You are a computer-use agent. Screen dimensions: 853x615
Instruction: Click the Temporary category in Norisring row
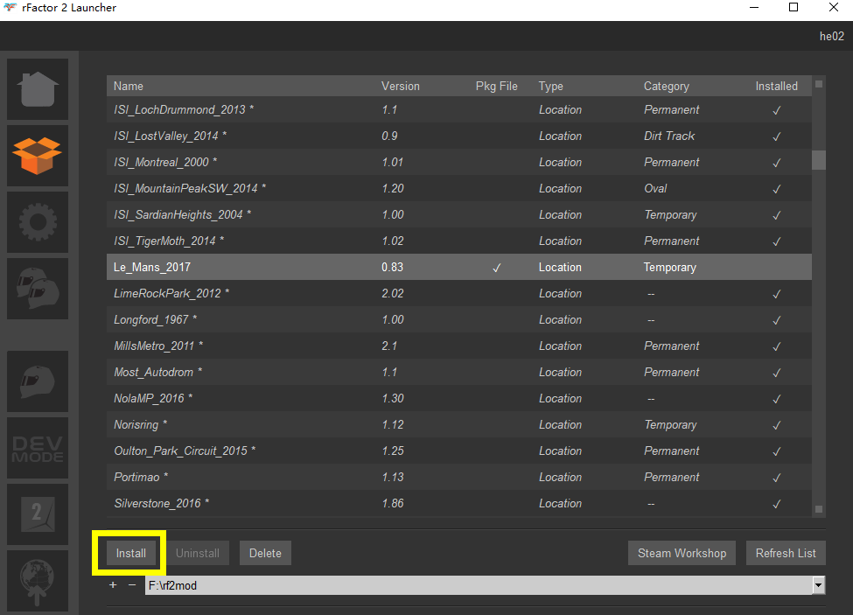click(x=670, y=424)
